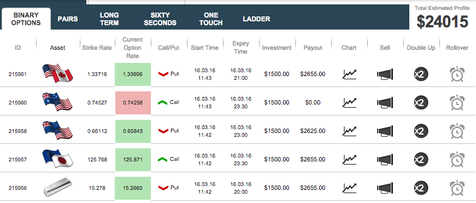This screenshot has height=203, width=476.
Task: Click Rollover alarm clock for trade 215958
Action: pyautogui.click(x=457, y=131)
